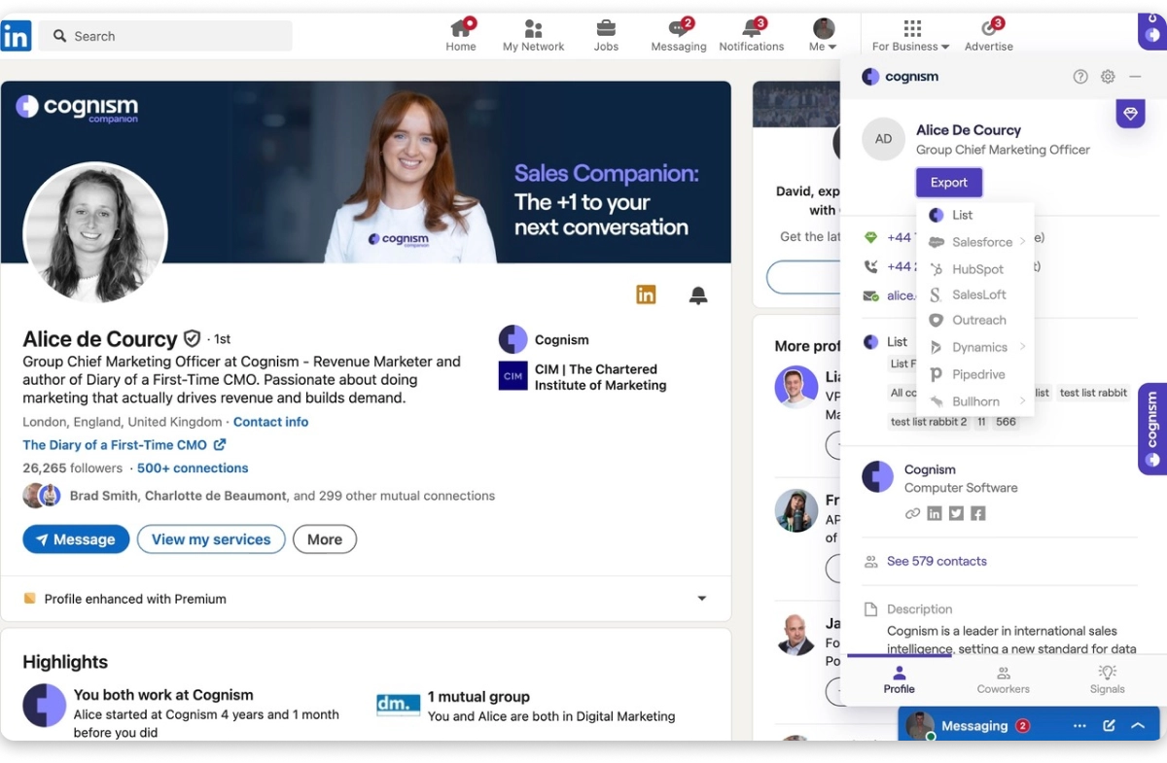Viewport: 1167px width, 763px height.
Task: Compose new message in Messaging bar
Action: (1109, 726)
